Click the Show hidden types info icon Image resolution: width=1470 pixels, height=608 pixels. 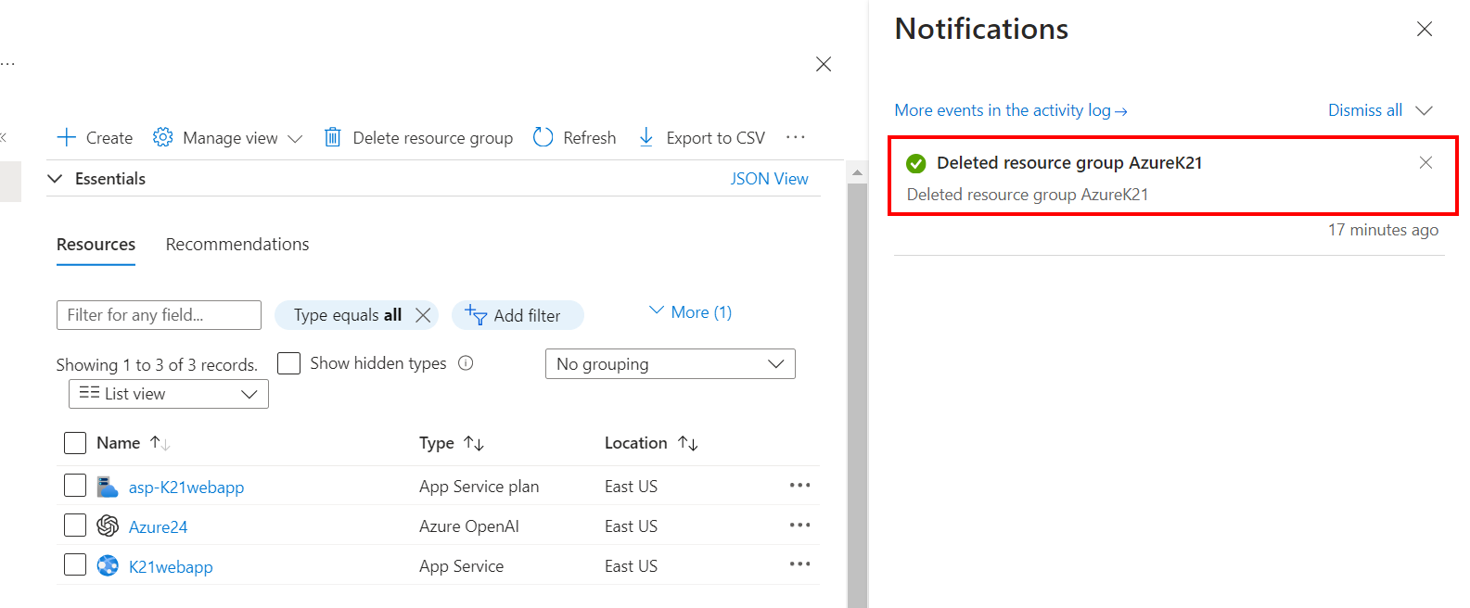point(466,363)
